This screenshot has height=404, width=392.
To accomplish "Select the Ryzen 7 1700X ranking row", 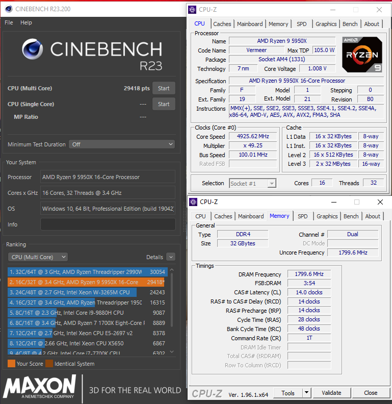I will [x=88, y=323].
